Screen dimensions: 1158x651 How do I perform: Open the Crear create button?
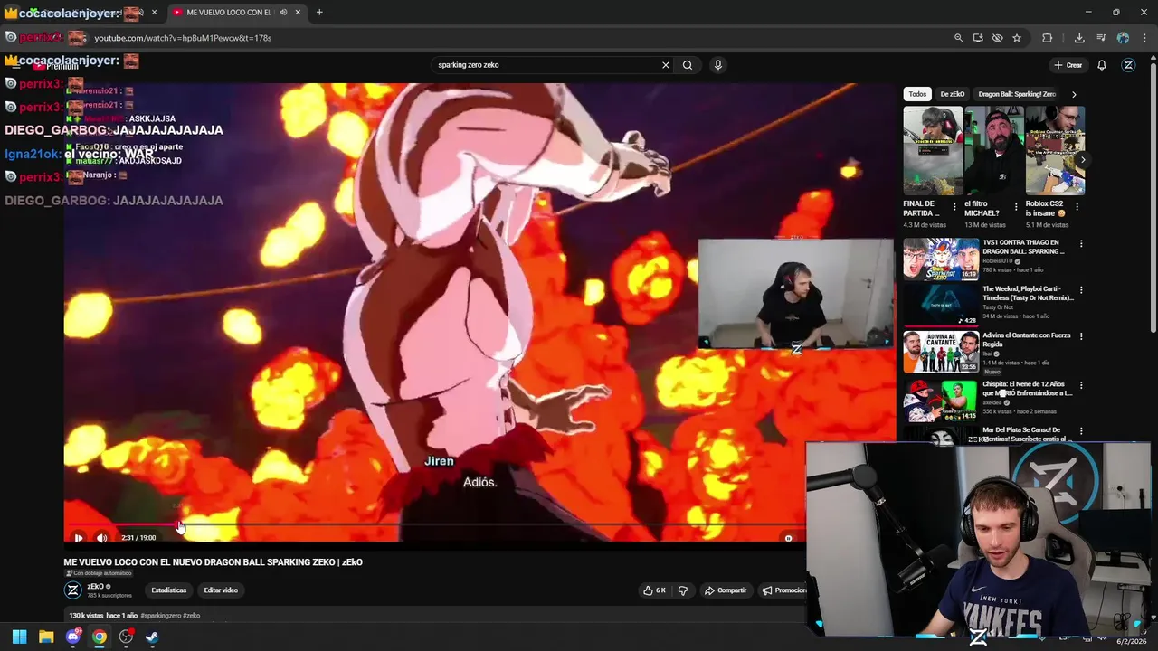(x=1068, y=65)
